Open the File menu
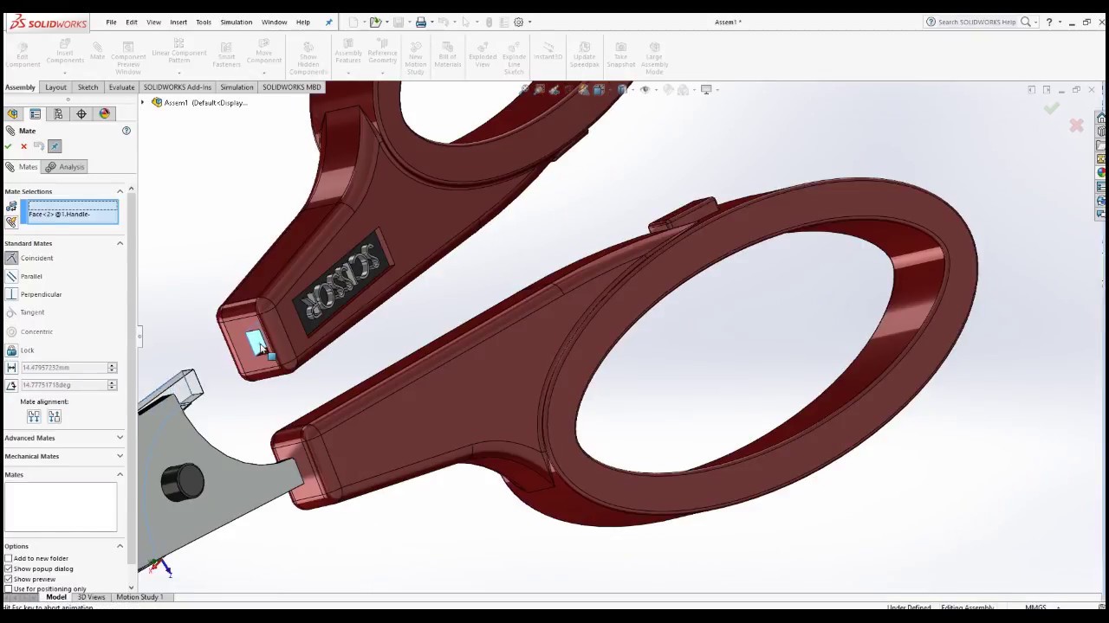 [111, 22]
